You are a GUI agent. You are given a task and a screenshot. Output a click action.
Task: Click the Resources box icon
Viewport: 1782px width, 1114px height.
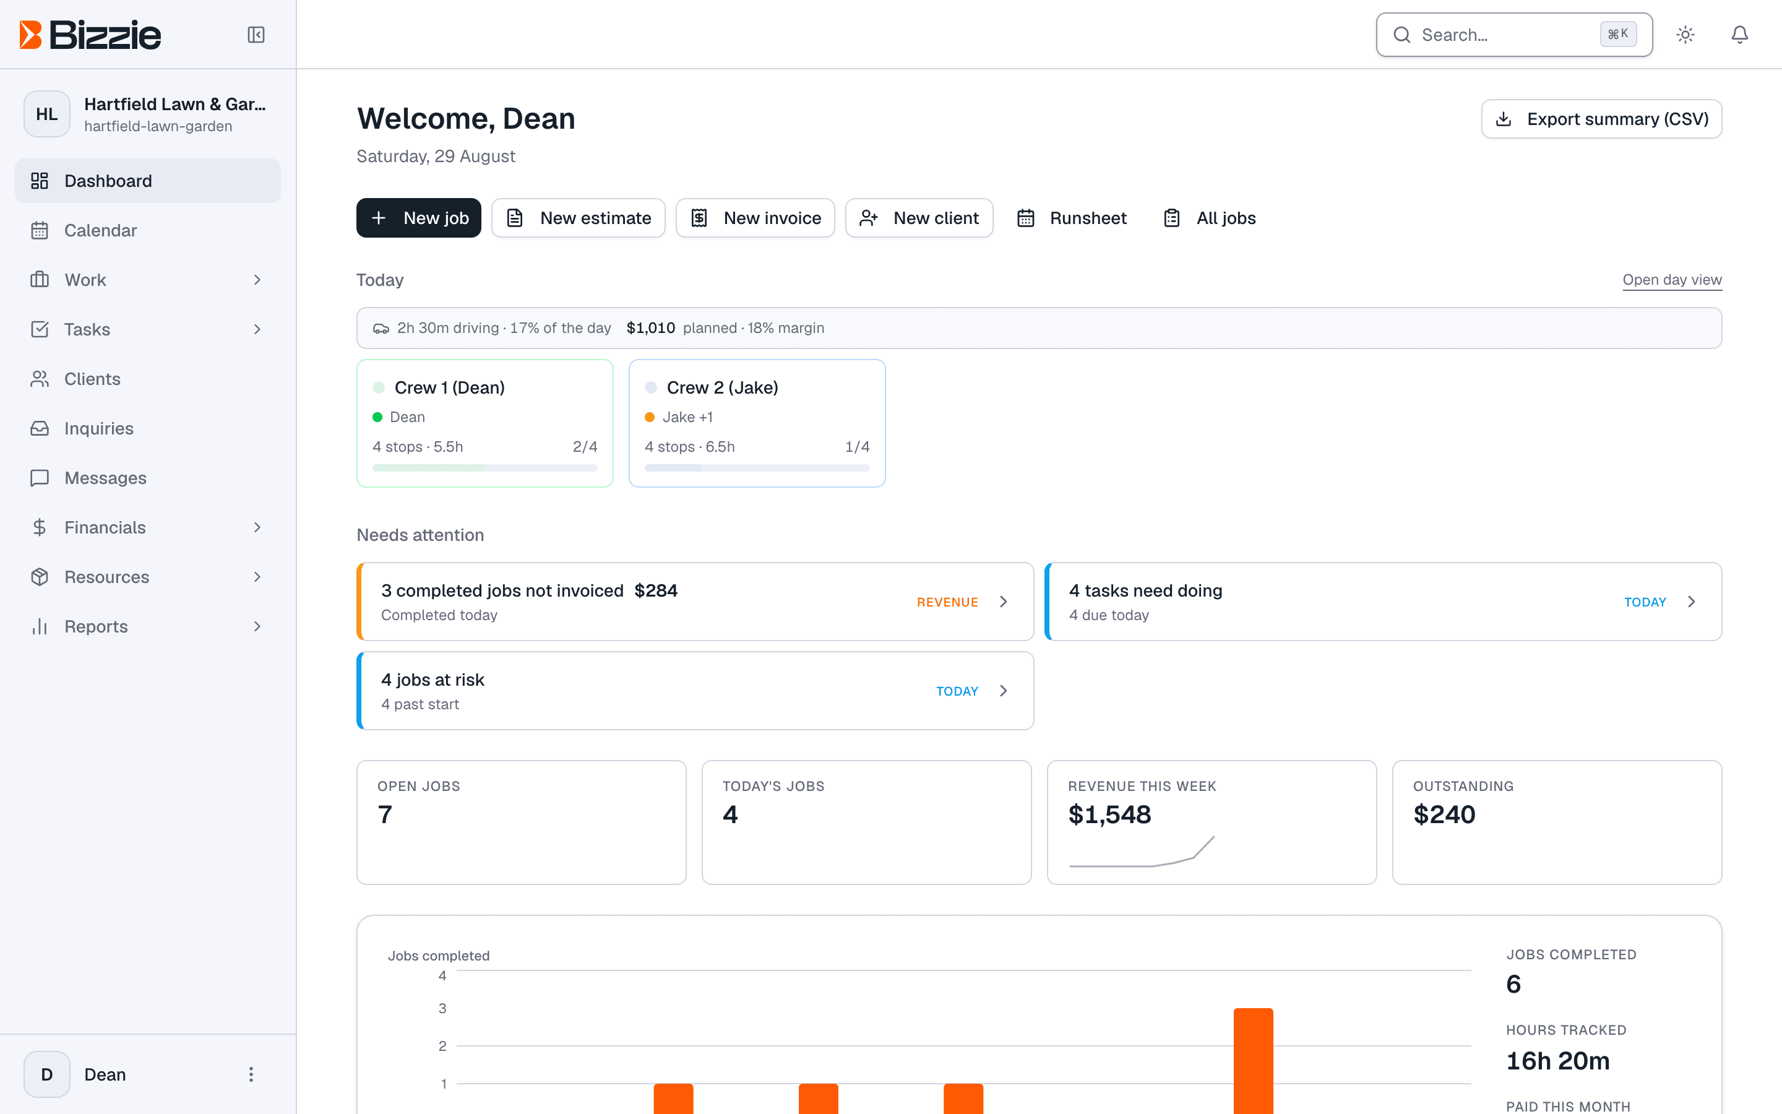pos(40,577)
